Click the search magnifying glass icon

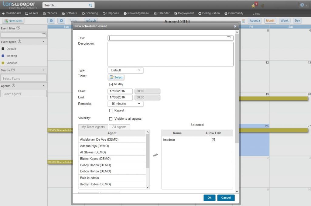[91, 5]
